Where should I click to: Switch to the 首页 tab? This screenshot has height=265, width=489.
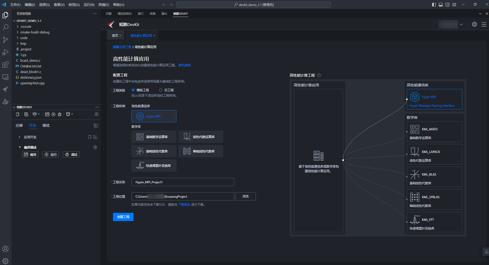pyautogui.click(x=115, y=35)
